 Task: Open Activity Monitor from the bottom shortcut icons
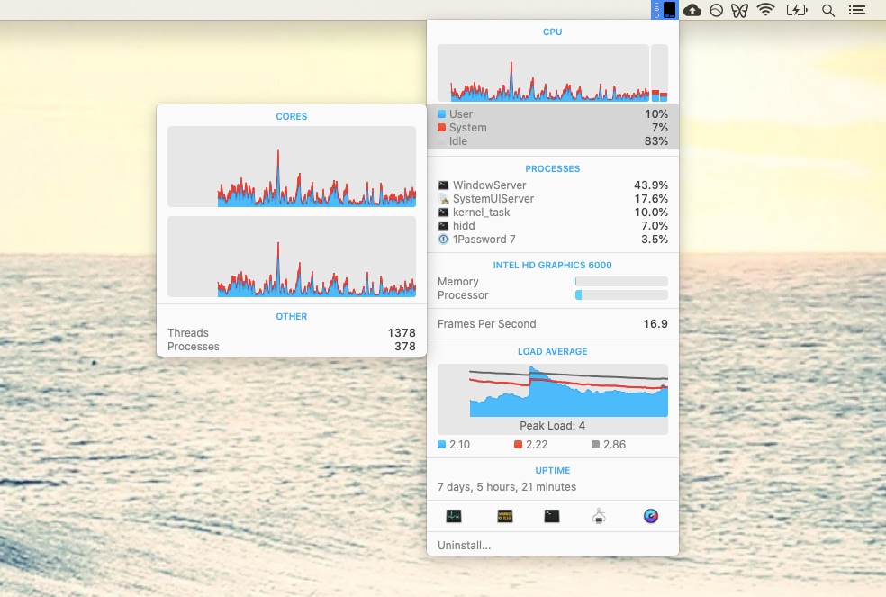454,516
